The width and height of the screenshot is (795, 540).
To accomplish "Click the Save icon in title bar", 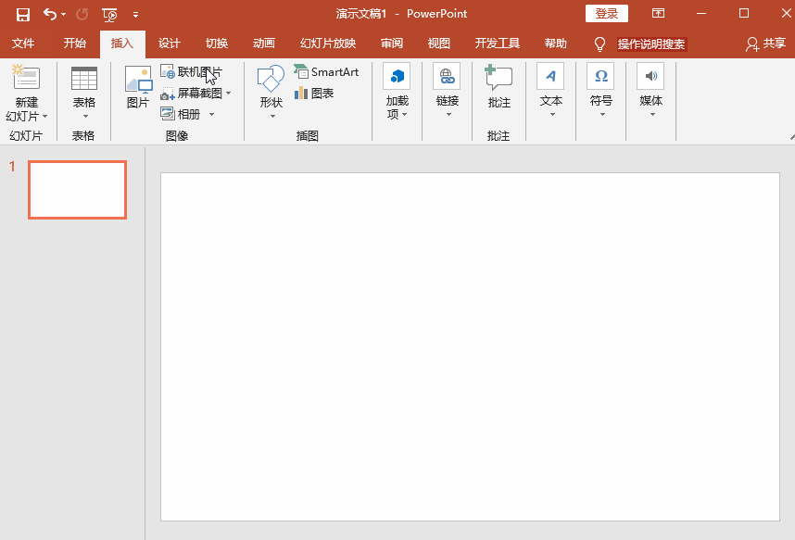I will [22, 14].
